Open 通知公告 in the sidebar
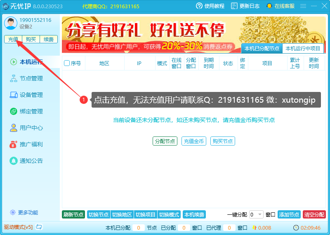Screen dimensions: 330x235 pyautogui.click(x=31, y=161)
